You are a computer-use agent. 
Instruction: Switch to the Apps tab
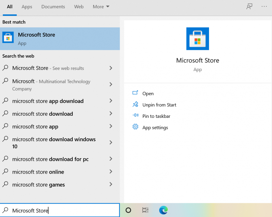[27, 7]
